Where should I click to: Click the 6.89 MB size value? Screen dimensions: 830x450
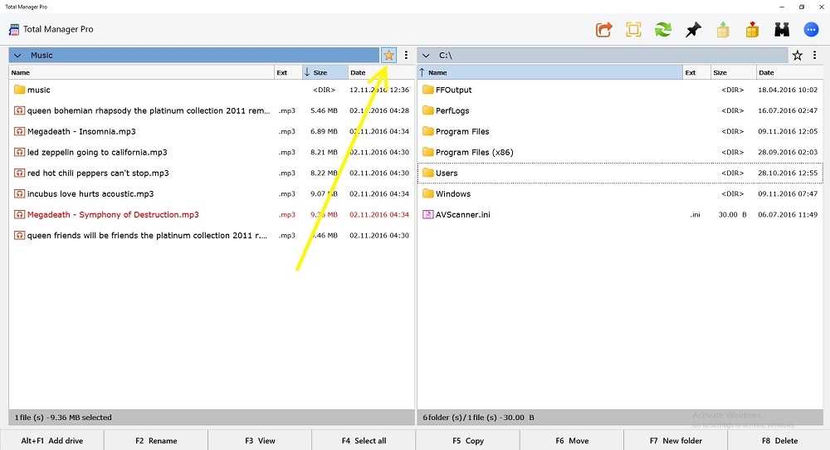coord(324,131)
